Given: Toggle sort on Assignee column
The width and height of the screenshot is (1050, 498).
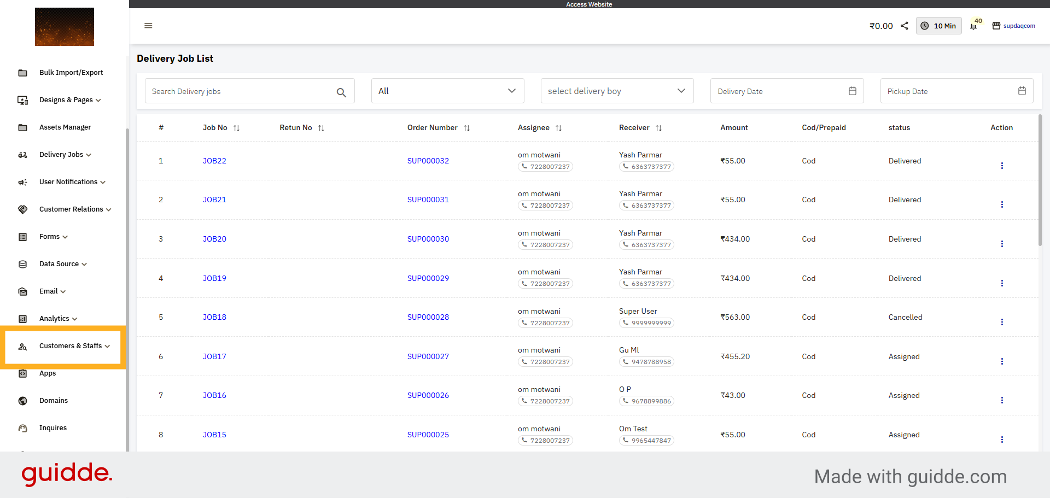Looking at the screenshot, I should click(558, 128).
